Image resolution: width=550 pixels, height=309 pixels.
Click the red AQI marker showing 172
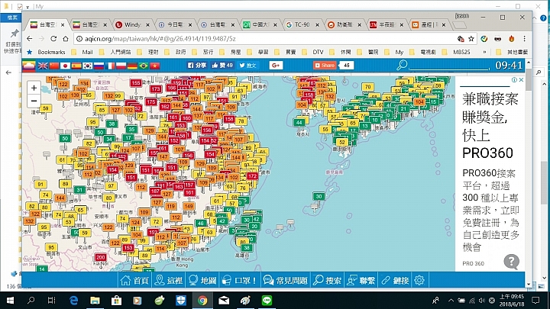[x=252, y=176]
